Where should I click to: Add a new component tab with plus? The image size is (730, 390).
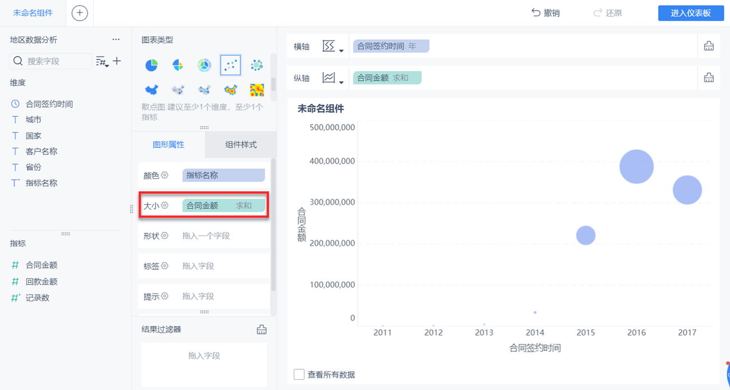click(80, 13)
